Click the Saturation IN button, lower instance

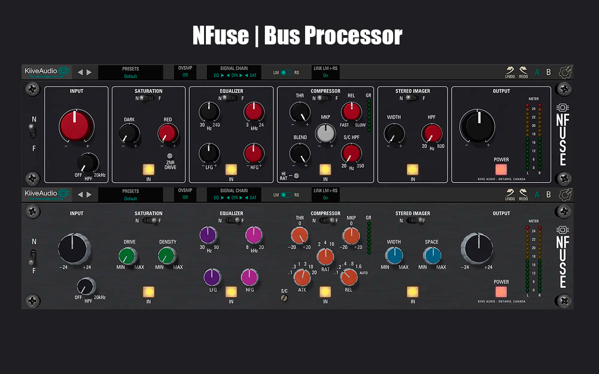pyautogui.click(x=149, y=292)
